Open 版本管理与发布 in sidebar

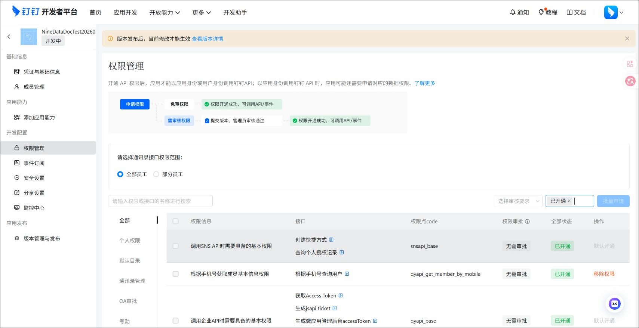click(x=42, y=238)
